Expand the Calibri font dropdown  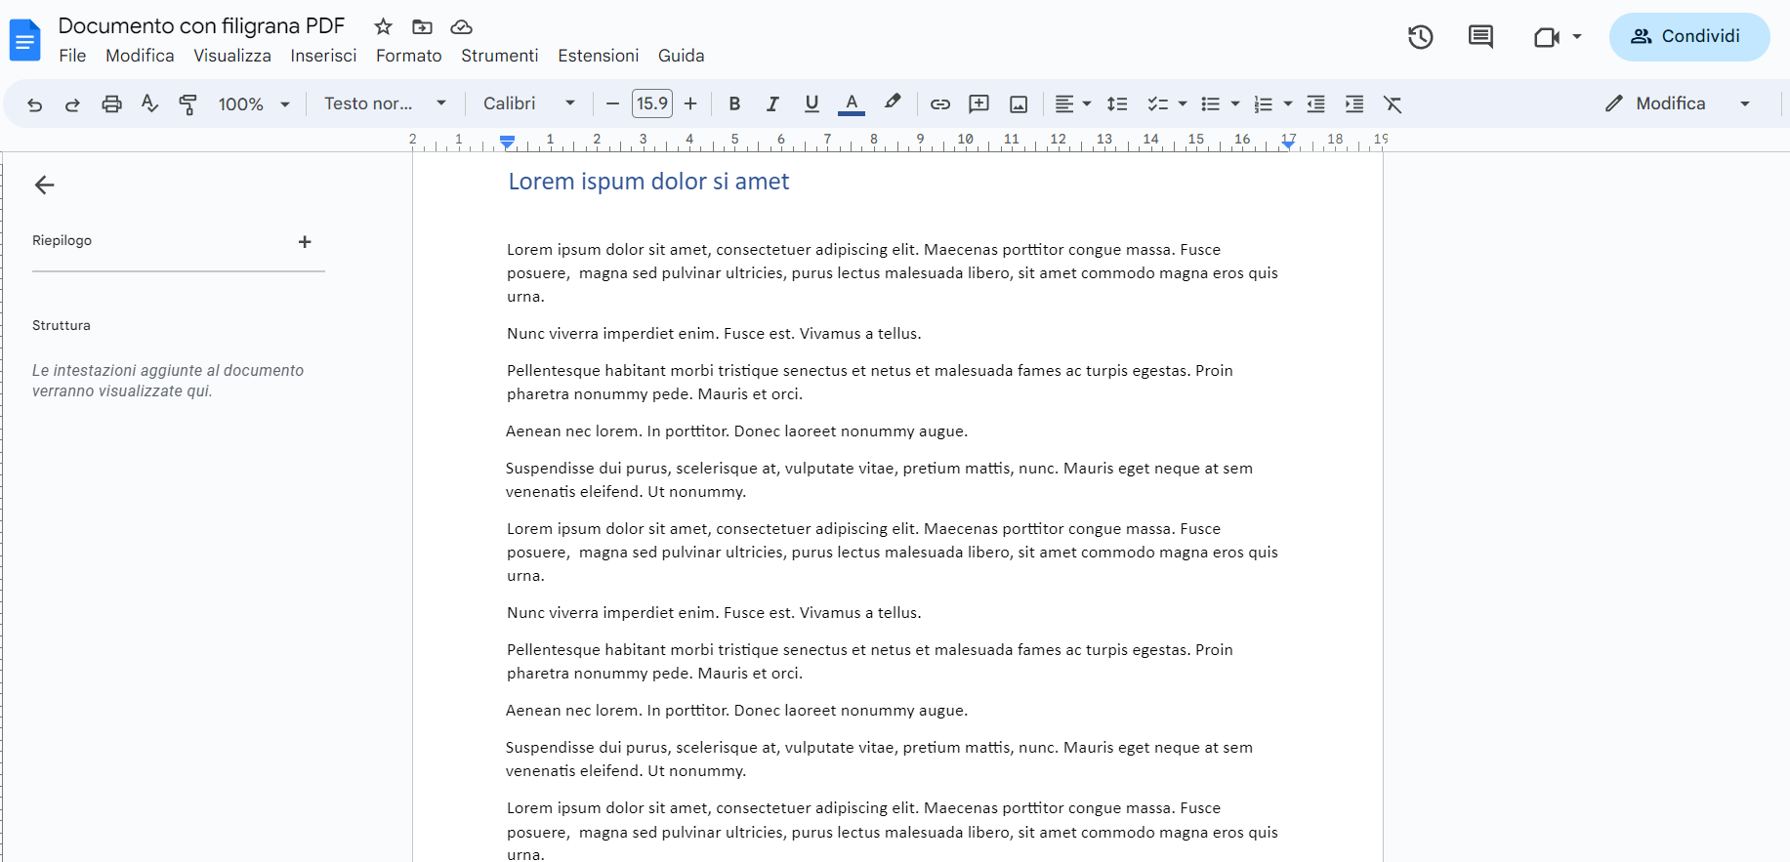528,103
